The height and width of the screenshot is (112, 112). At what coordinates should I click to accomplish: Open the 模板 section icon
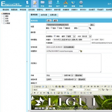point(50,4)
